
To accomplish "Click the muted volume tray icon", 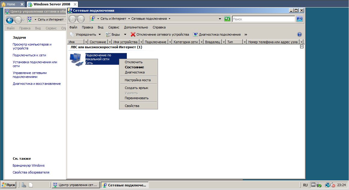I will [x=333, y=185].
